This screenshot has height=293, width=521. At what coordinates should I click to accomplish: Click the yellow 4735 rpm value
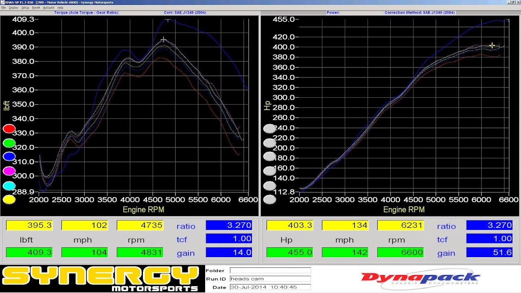[x=140, y=225]
